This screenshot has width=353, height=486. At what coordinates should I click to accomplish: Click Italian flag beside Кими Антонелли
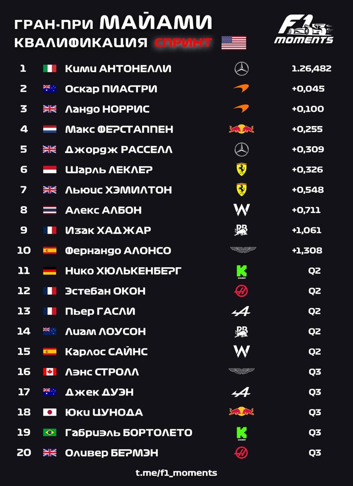50,68
